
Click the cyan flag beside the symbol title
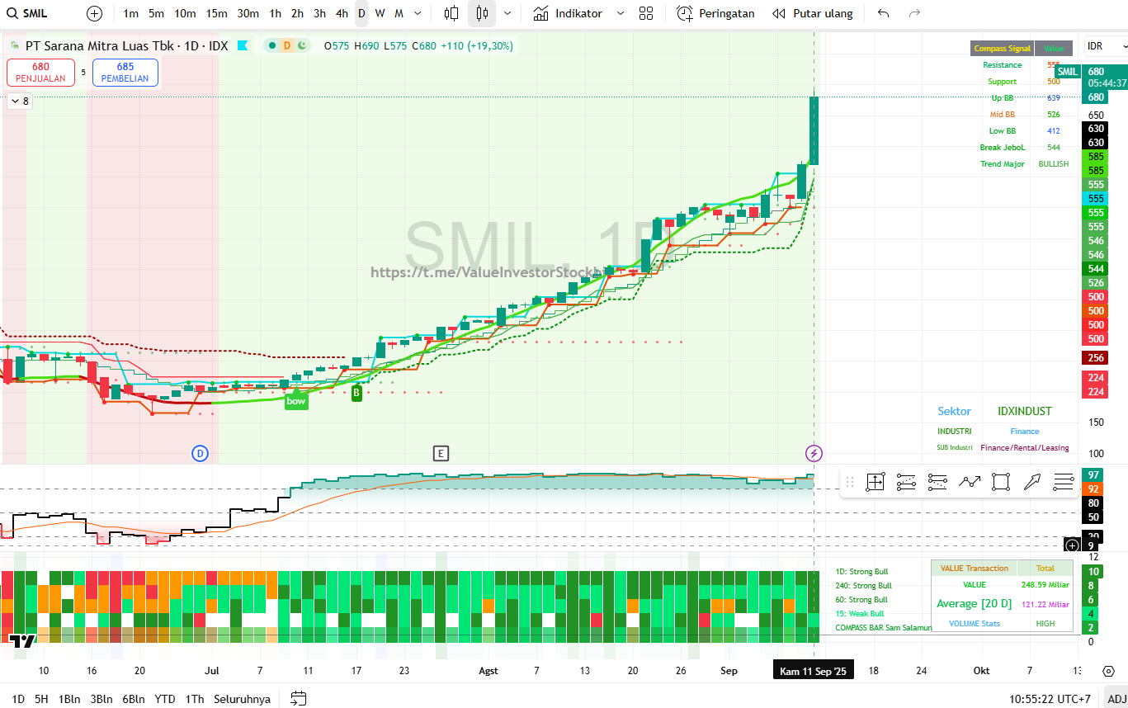[x=243, y=46]
